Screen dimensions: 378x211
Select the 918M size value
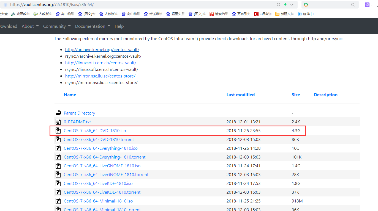(x=297, y=201)
